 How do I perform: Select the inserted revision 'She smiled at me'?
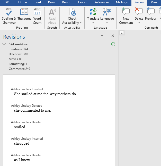(x=45, y=94)
